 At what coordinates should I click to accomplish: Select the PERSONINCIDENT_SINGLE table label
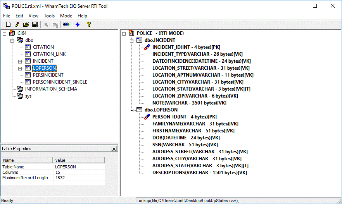point(60,82)
